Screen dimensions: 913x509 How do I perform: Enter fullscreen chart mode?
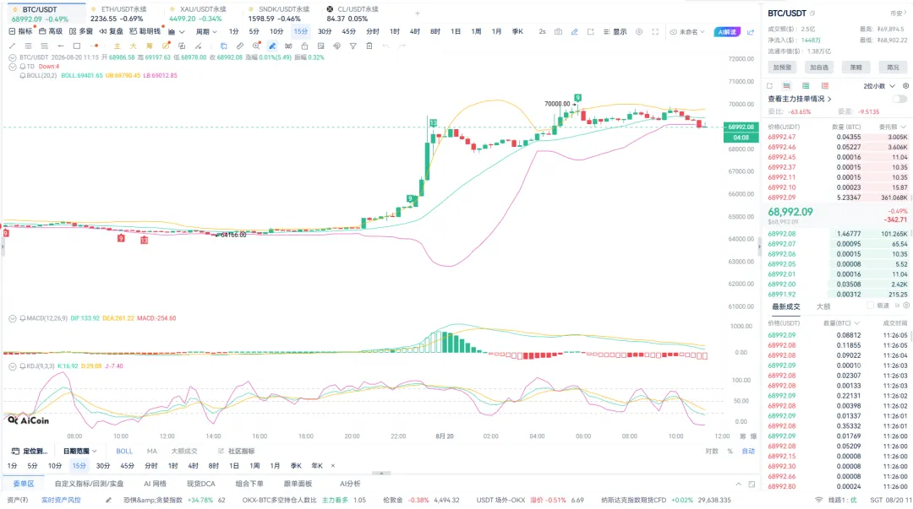(655, 32)
